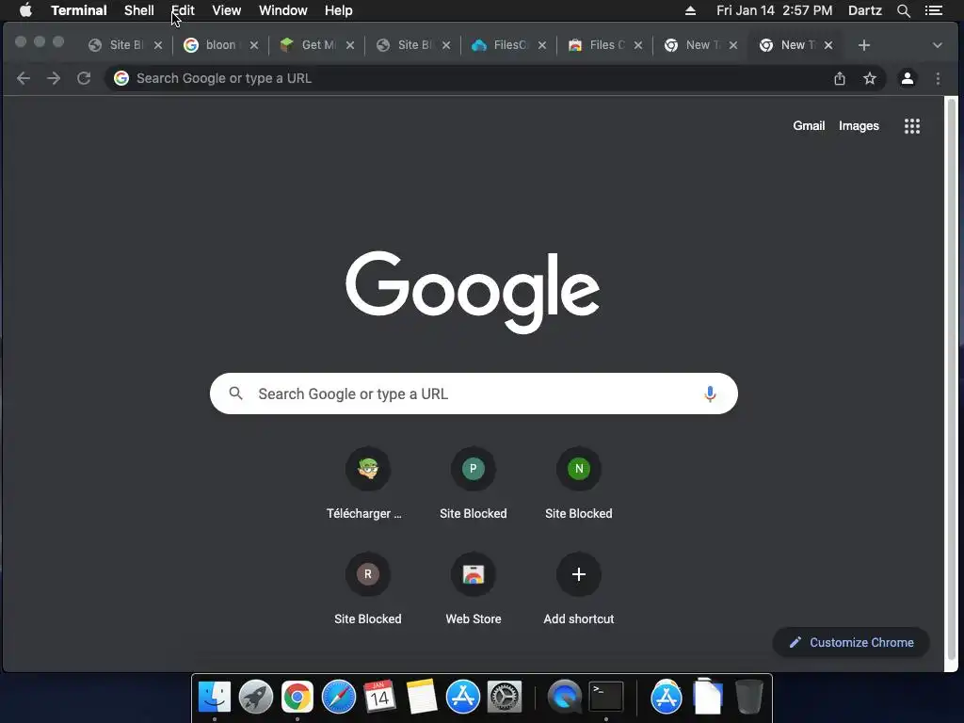Open the Apple menu
The image size is (964, 723).
25,10
